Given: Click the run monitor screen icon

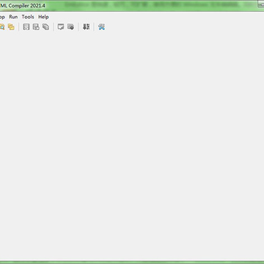Looking at the screenshot, I should tap(61, 27).
